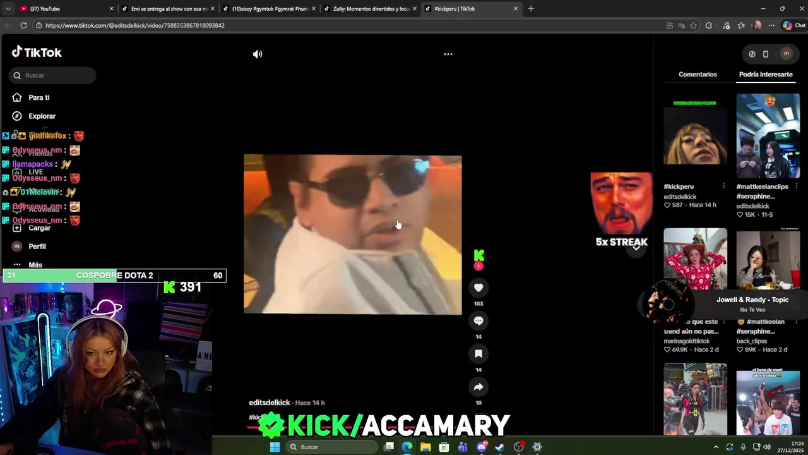
Task: Reload the current page
Action: point(23,25)
